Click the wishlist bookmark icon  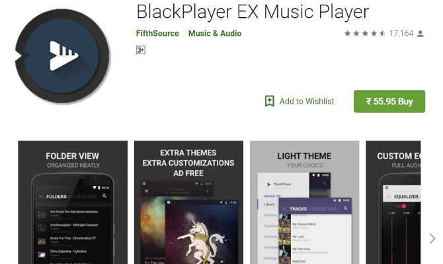click(x=270, y=101)
